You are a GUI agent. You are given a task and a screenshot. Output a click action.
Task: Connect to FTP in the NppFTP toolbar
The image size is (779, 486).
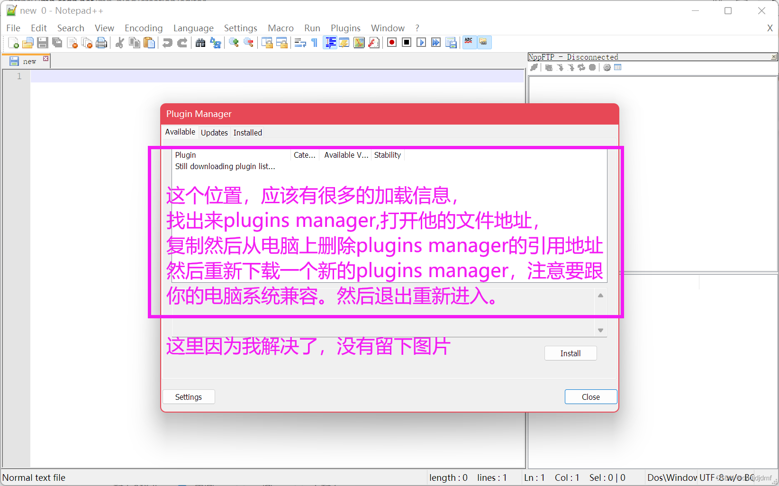click(x=534, y=67)
